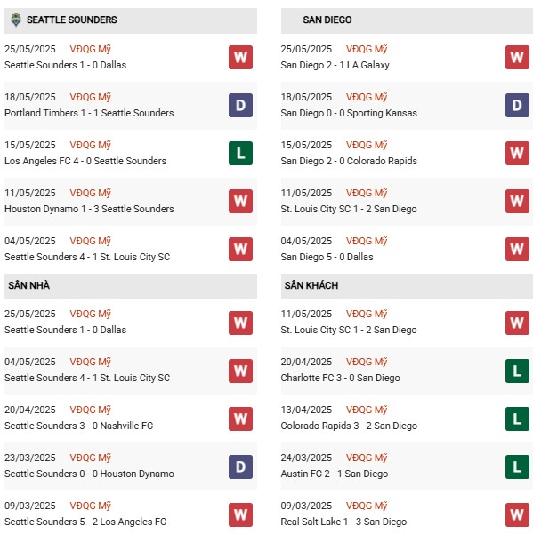Click D badge for San Diego 0-0 Sporting Kansas

tap(517, 105)
